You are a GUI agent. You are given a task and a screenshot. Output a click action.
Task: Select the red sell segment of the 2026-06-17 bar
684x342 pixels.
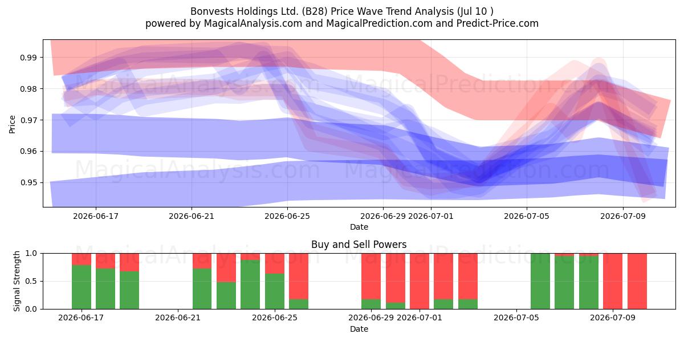82,259
